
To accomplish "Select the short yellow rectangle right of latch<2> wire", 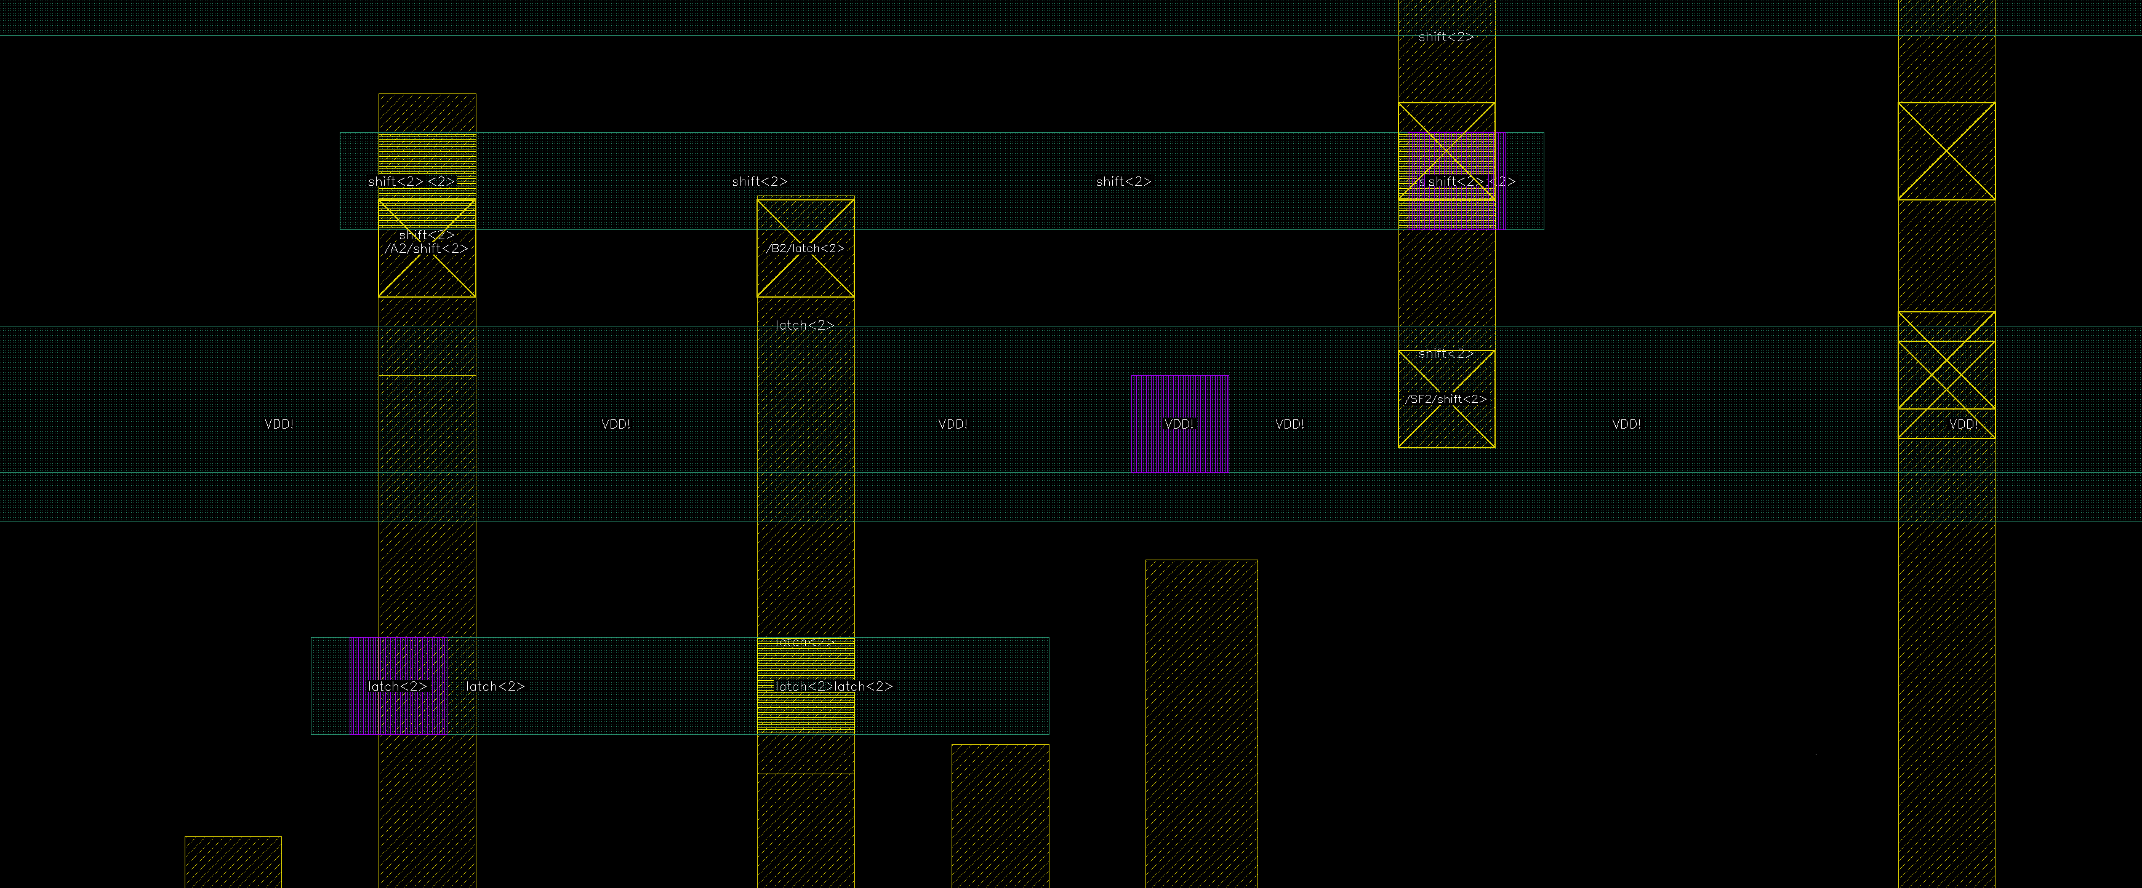I will tap(1000, 815).
